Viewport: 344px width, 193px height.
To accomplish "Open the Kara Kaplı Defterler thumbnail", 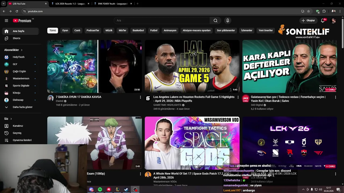I will point(290,66).
